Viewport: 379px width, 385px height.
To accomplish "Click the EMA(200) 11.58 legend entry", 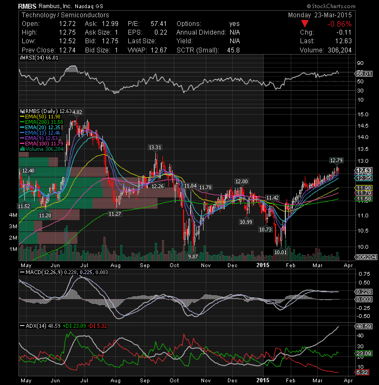I will 42,122.
